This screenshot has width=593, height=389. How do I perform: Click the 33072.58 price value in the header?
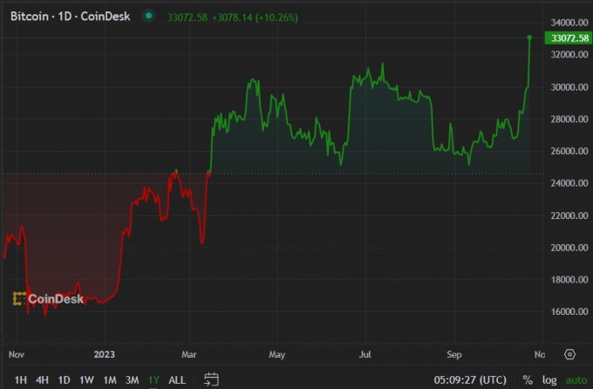[187, 17]
